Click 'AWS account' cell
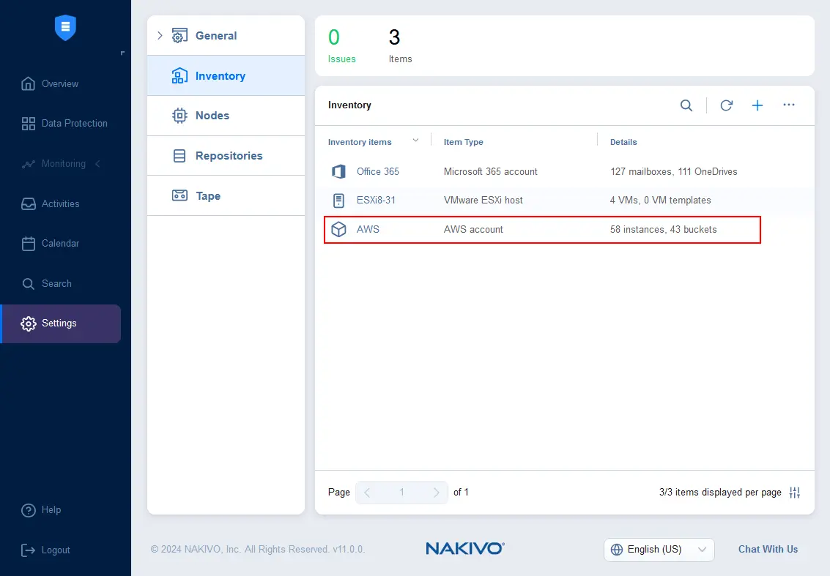Image resolution: width=830 pixels, height=576 pixels. click(473, 230)
